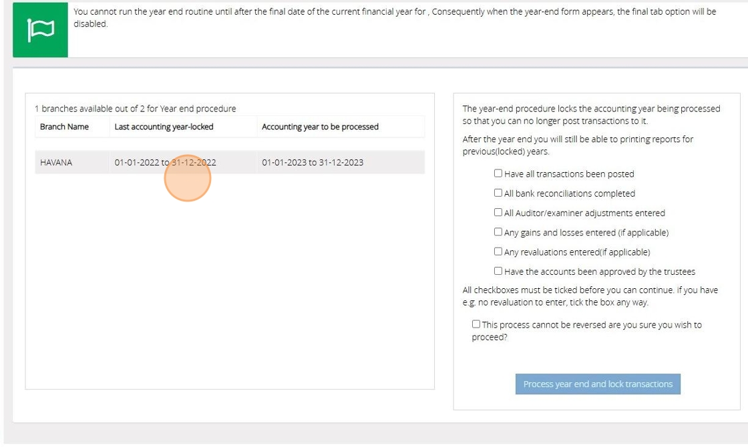The width and height of the screenshot is (748, 447).
Task: Click the branches available count text
Action: tap(135, 109)
